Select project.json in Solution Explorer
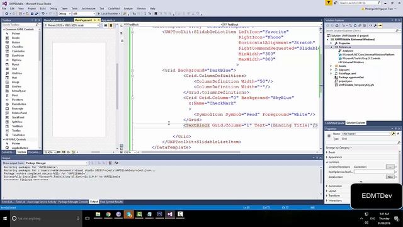 [x=345, y=81]
